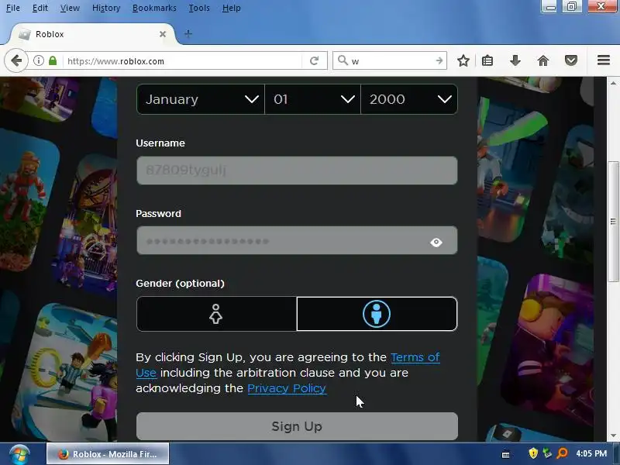Click the yellow security shield tray icon
Viewport: 620px width, 465px height.
tap(533, 453)
